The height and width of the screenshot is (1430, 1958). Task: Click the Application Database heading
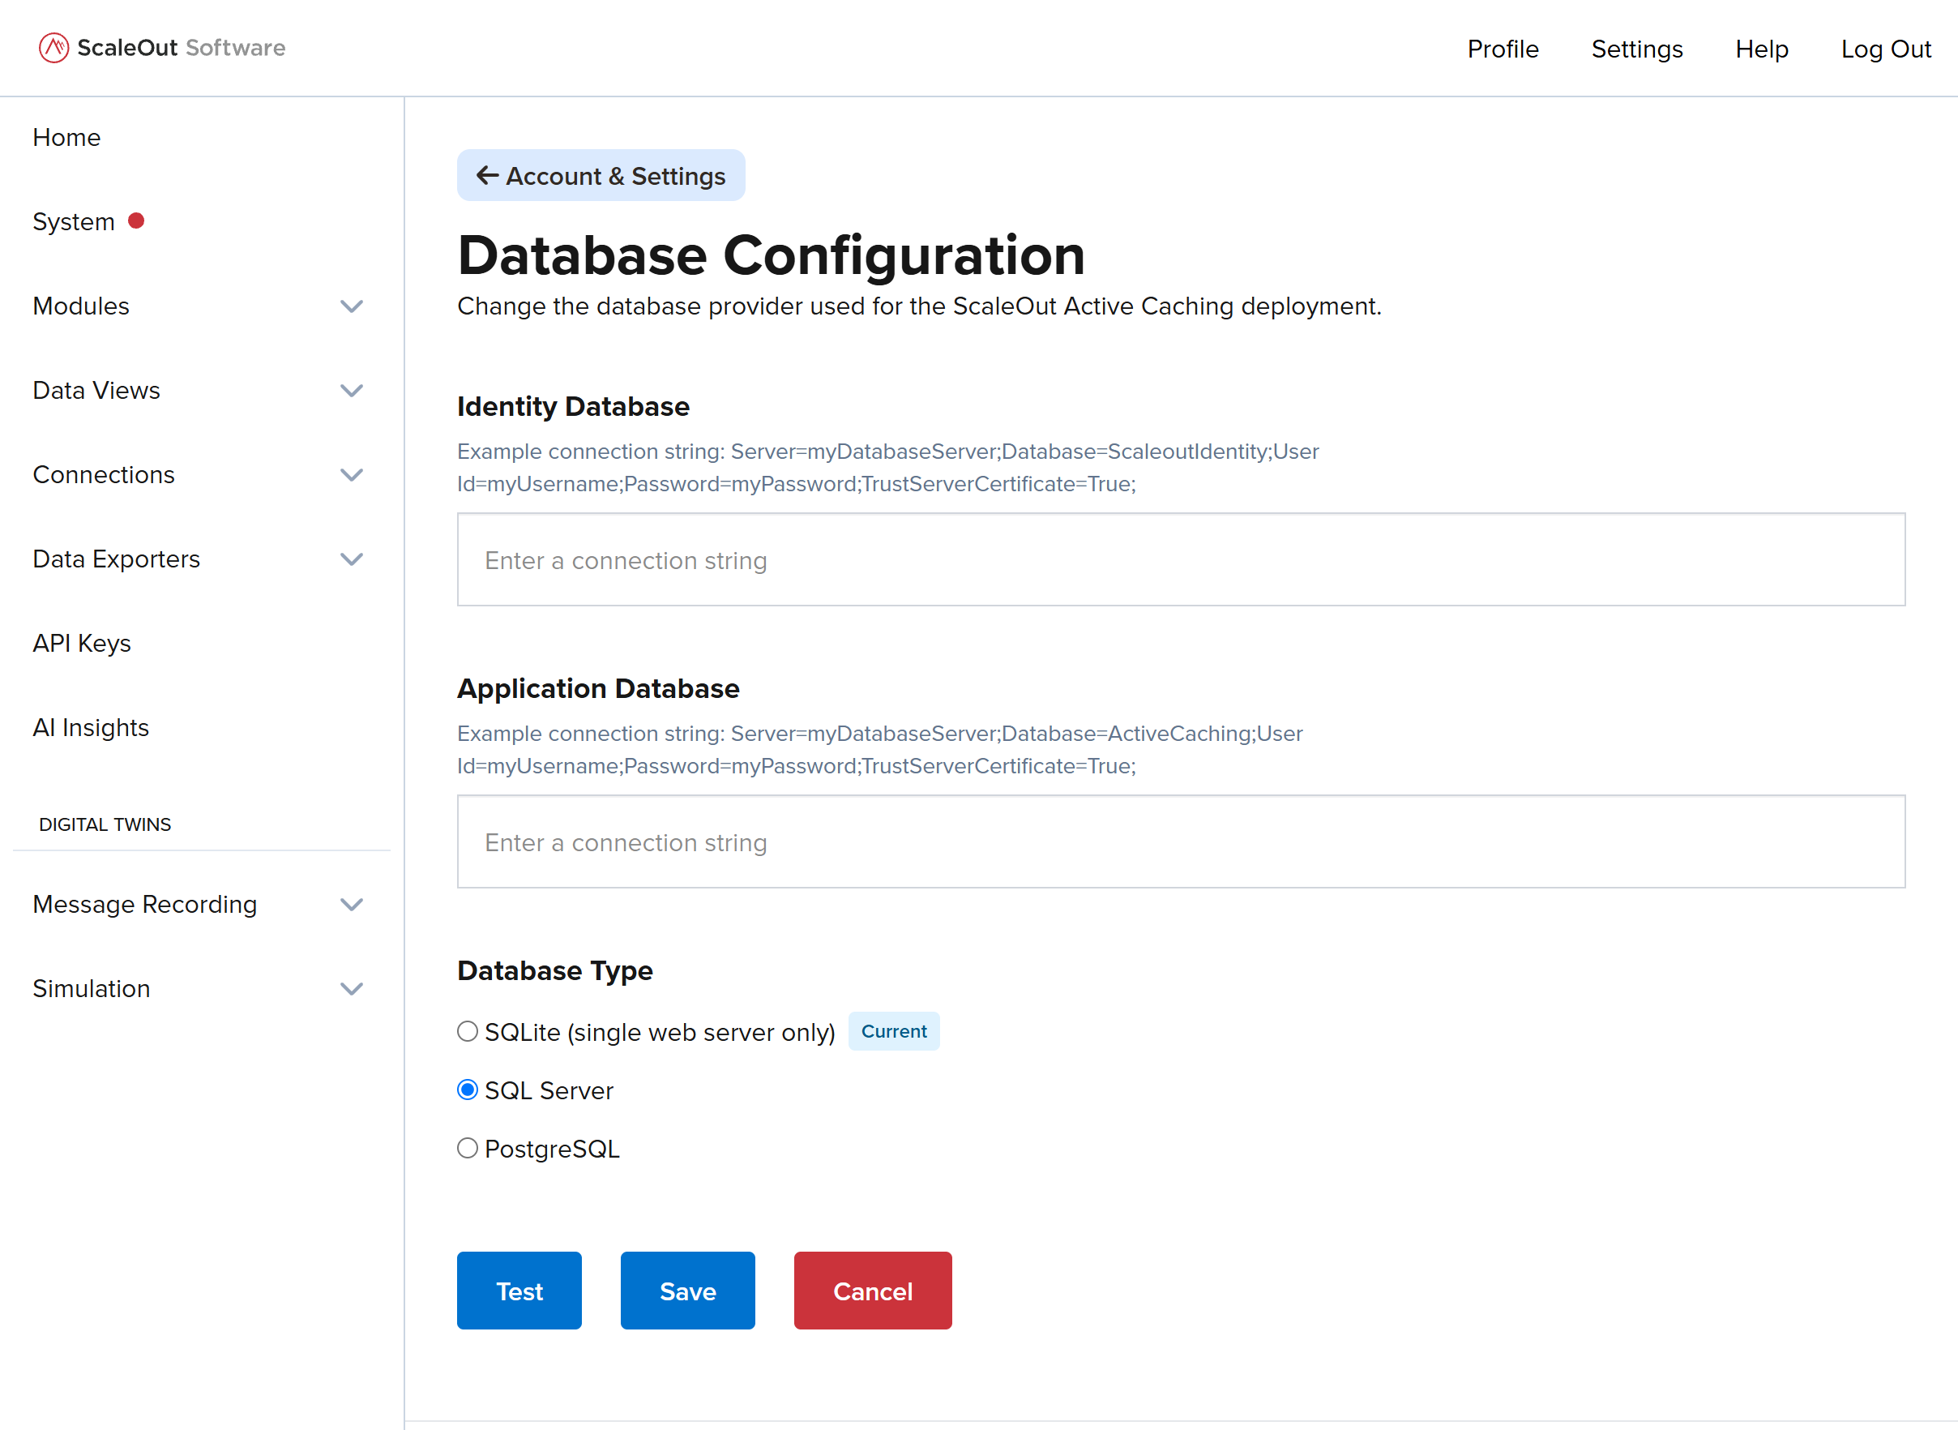tap(598, 688)
